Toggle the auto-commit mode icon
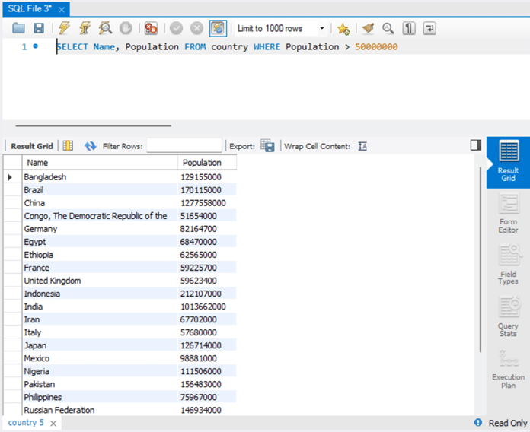This screenshot has height=432, width=530. coord(218,28)
